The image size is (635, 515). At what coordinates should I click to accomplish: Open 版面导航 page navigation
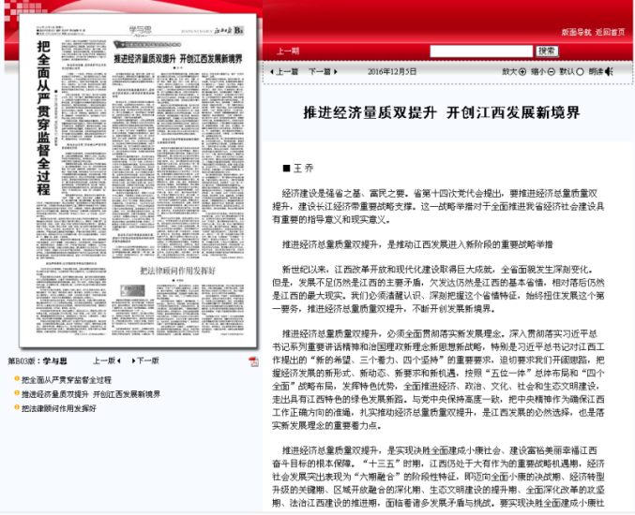[575, 32]
